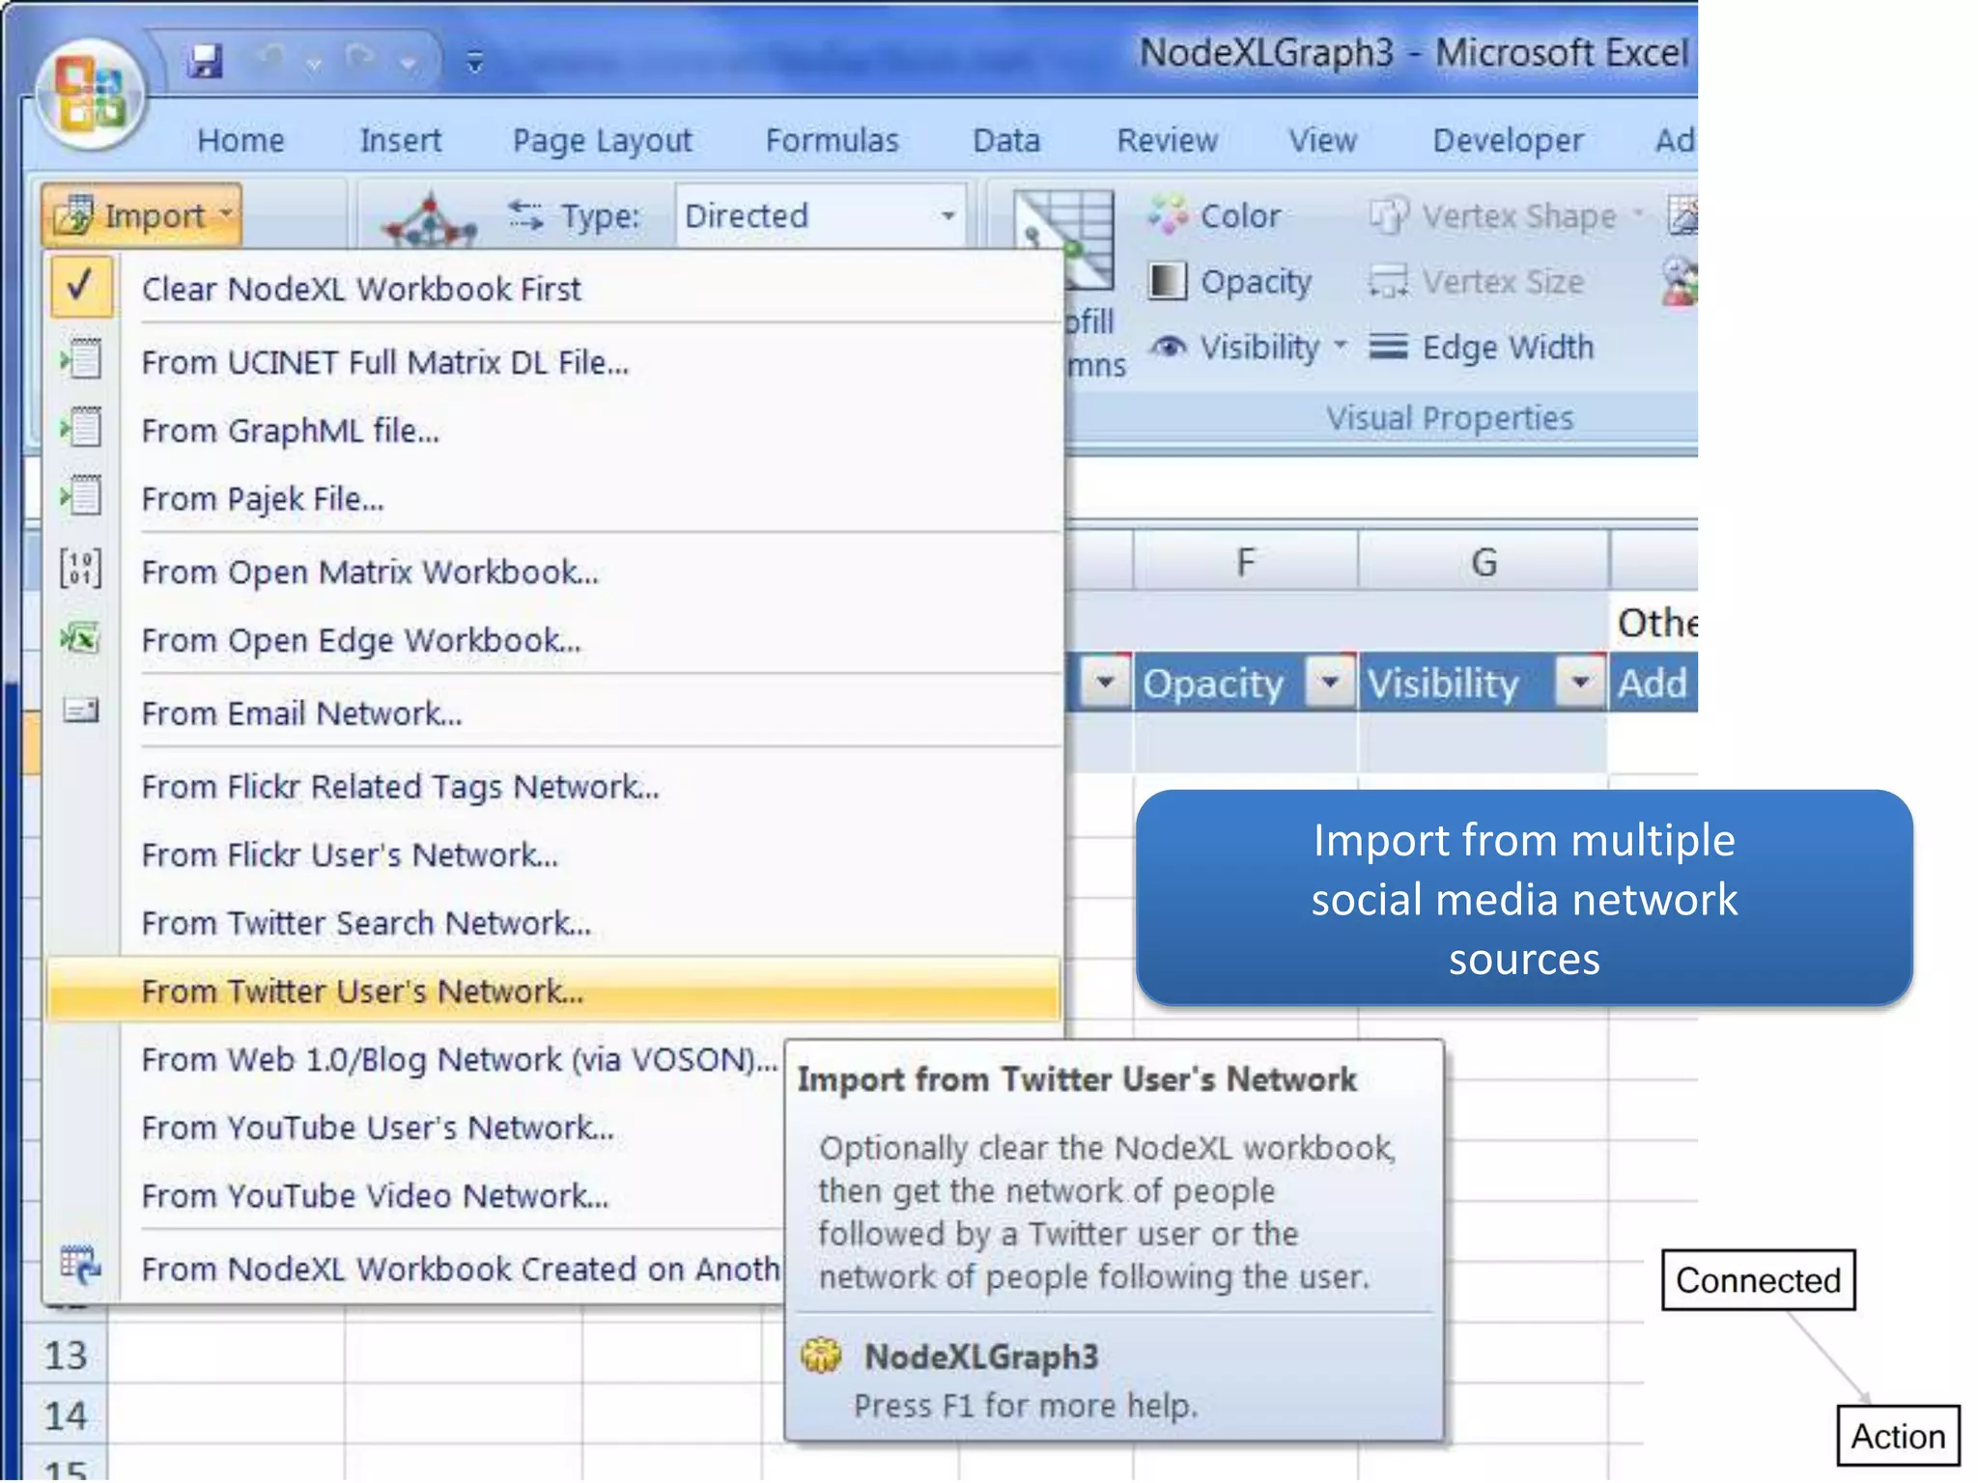Click the Color visual property
The height and width of the screenshot is (1483, 1978).
click(1215, 215)
